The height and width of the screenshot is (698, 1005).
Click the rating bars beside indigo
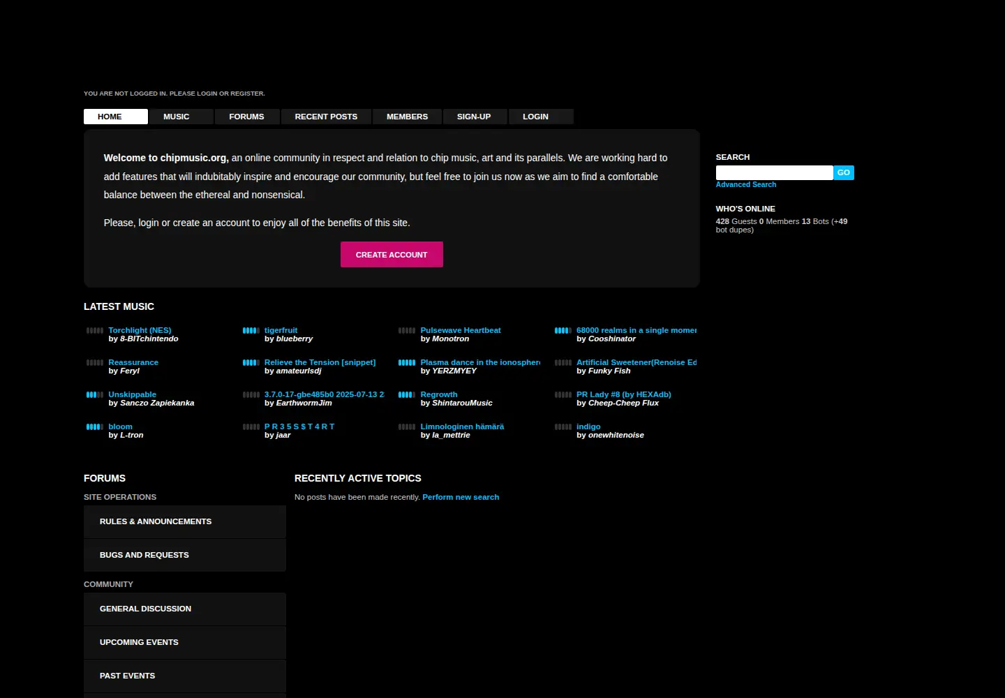coord(563,427)
